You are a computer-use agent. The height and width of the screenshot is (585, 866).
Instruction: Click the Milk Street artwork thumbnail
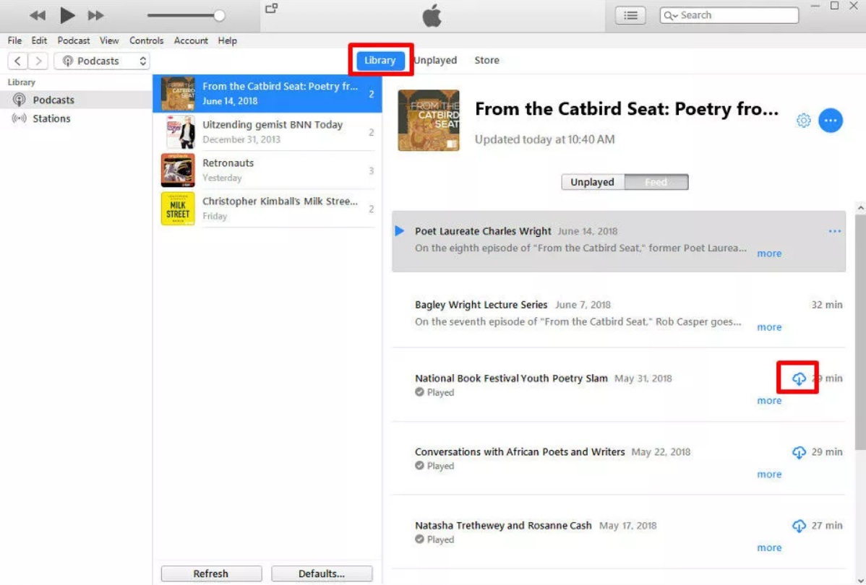(178, 209)
